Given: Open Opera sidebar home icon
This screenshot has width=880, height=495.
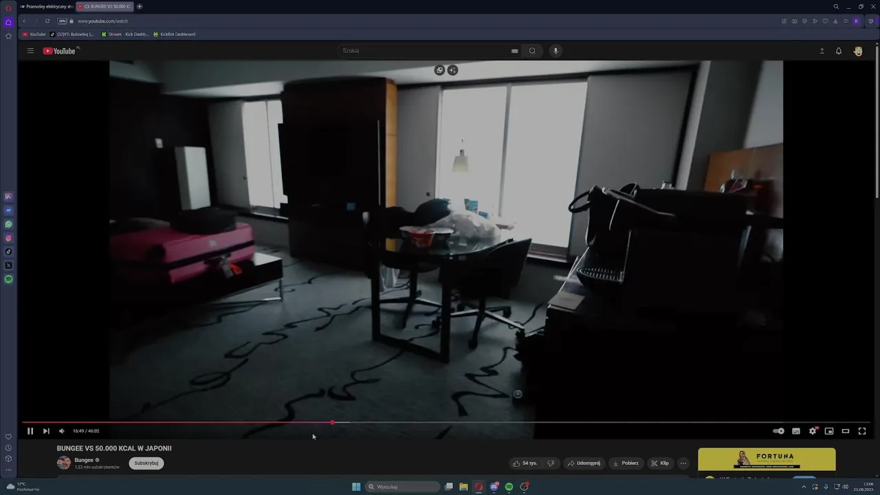Looking at the screenshot, I should tap(8, 22).
